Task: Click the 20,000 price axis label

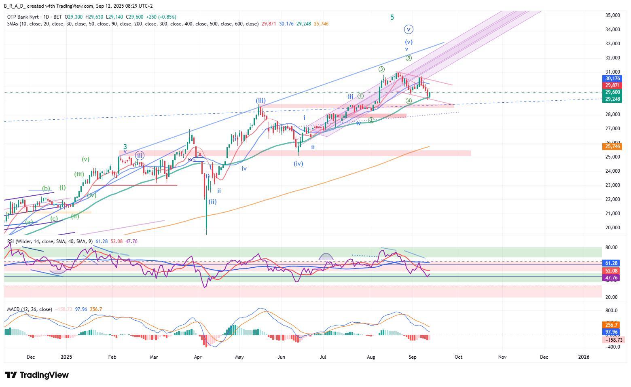Action: pyautogui.click(x=613, y=228)
